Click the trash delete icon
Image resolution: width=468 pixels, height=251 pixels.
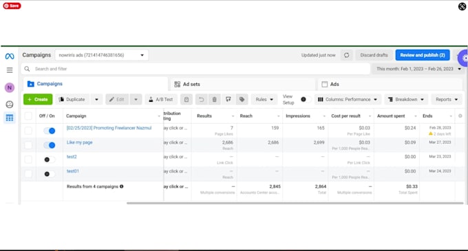click(214, 100)
